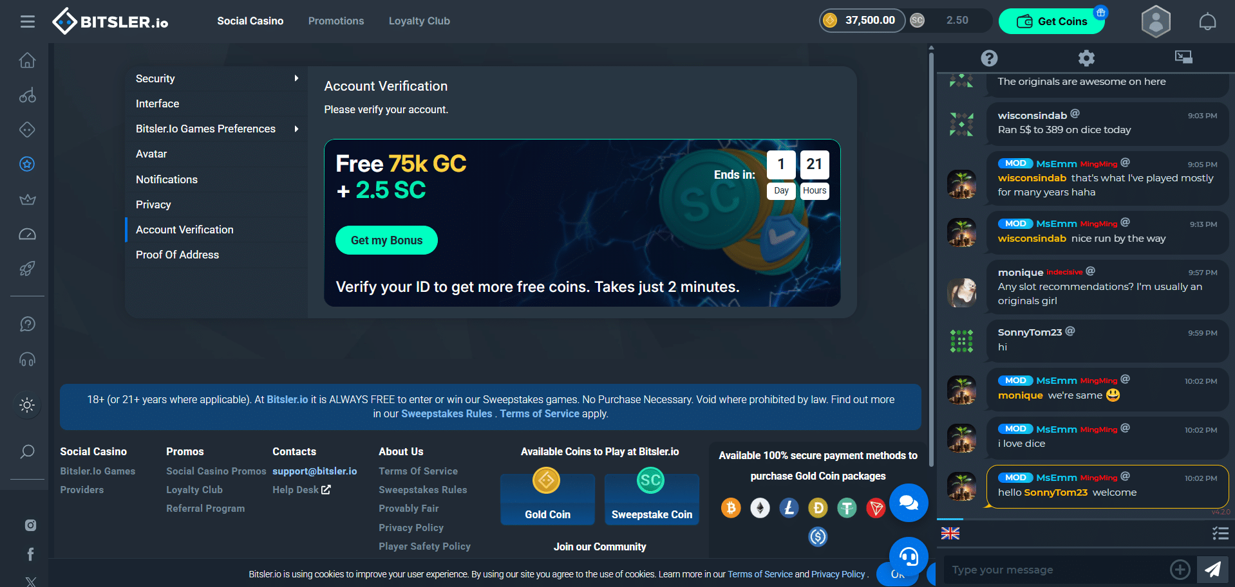The width and height of the screenshot is (1235, 587).
Task: Select the Gold Coin balance 37,500.00
Action: pos(862,21)
